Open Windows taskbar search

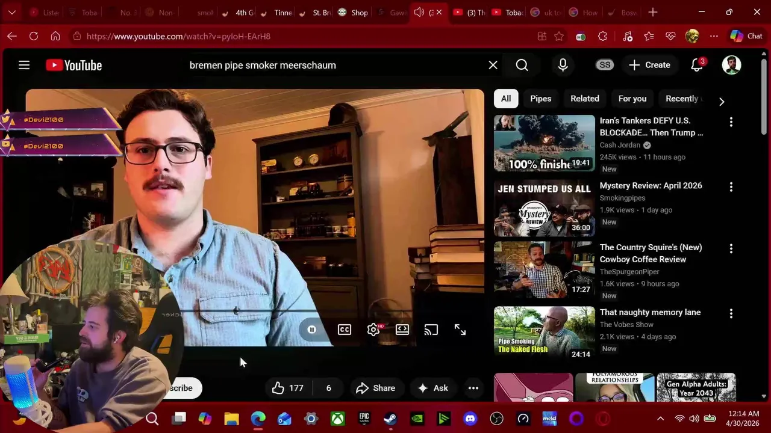(x=152, y=419)
